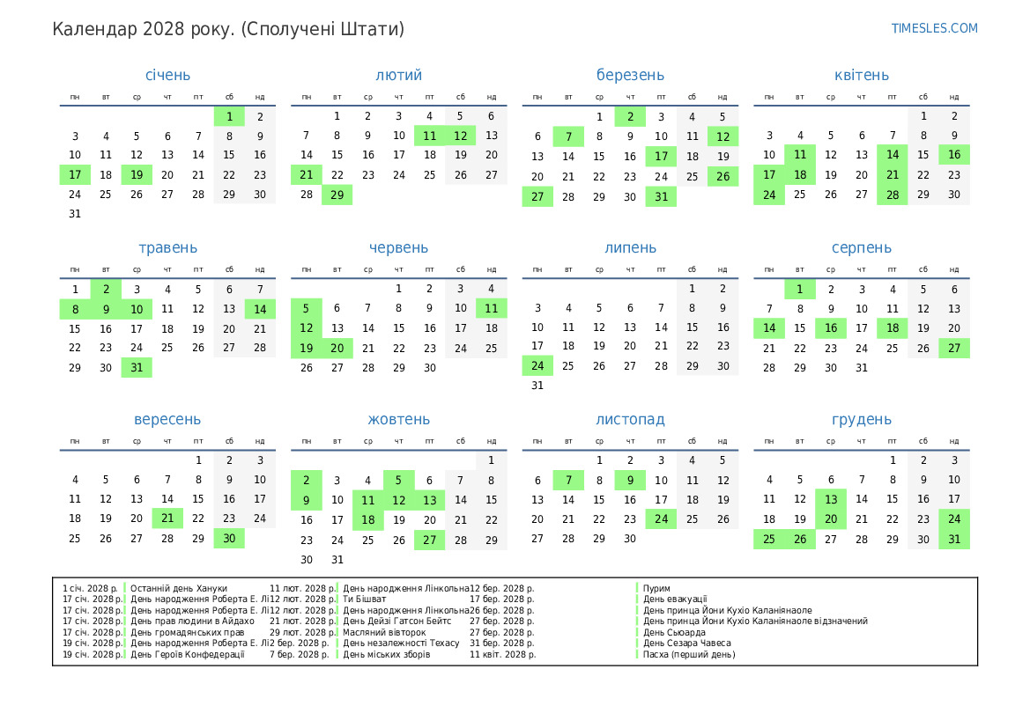Click the січень month heading
This screenshot has width=1030, height=728.
click(x=167, y=76)
